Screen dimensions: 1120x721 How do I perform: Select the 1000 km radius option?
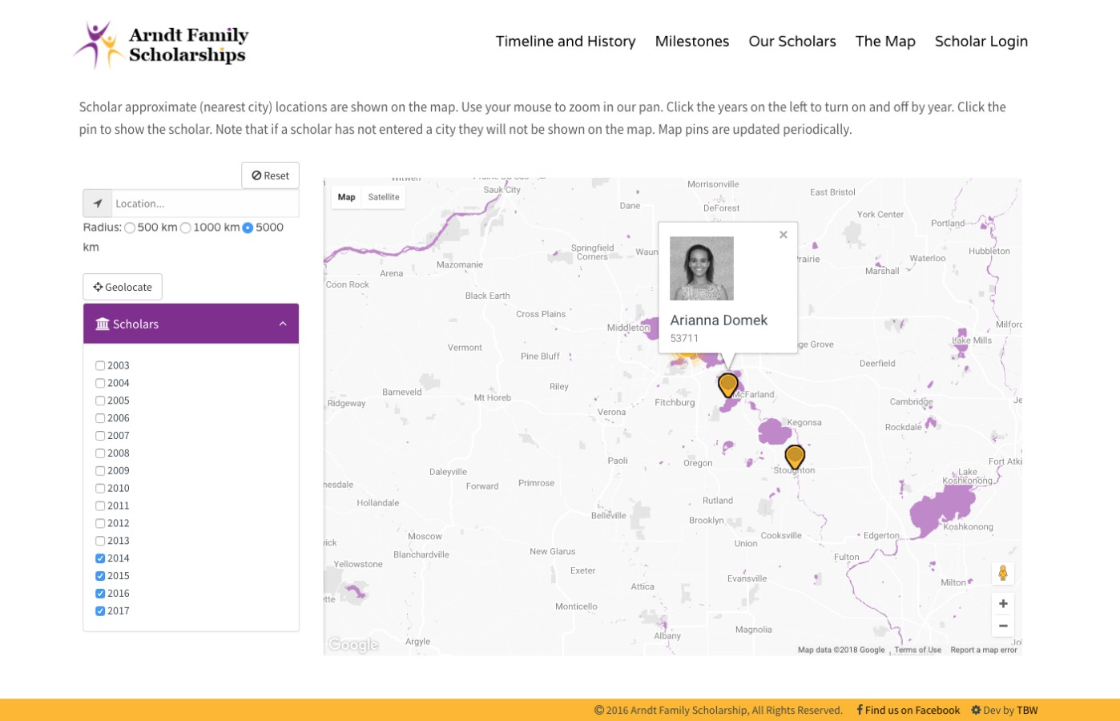[186, 228]
